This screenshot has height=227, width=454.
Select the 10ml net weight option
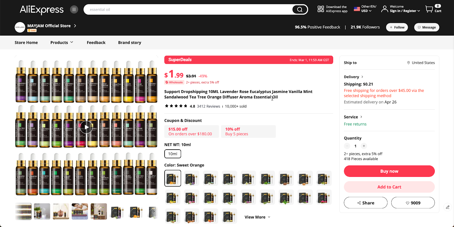click(173, 154)
